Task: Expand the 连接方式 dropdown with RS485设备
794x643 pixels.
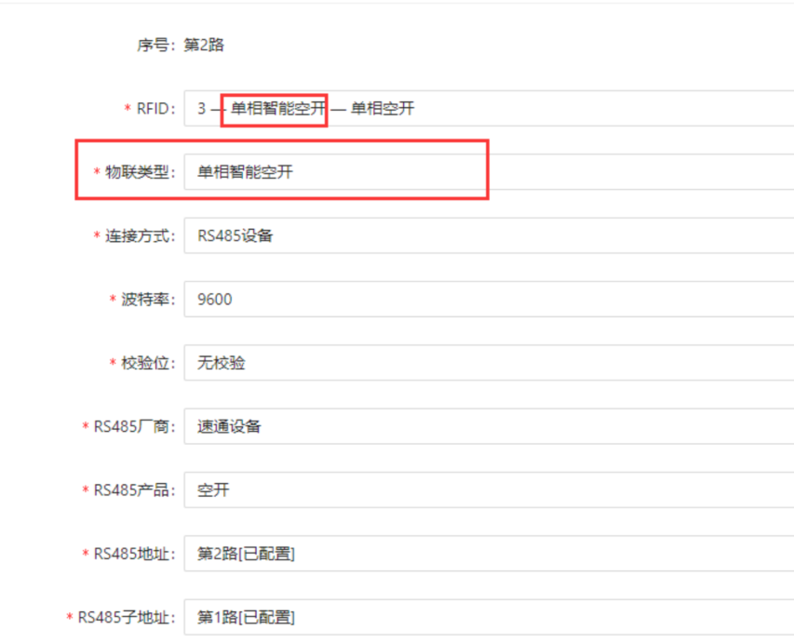Action: pyautogui.click(x=488, y=235)
